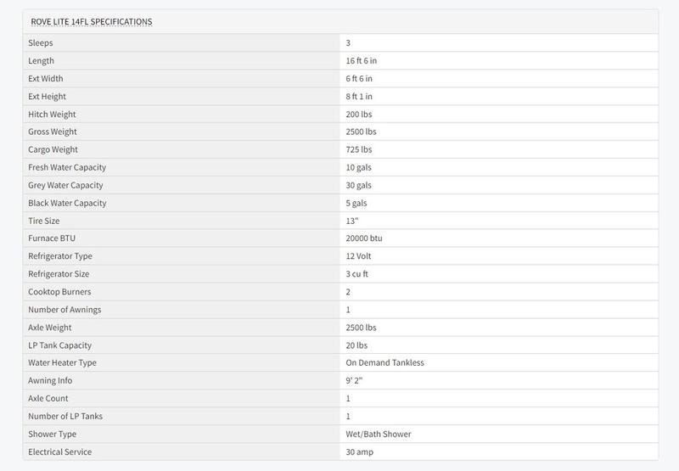This screenshot has height=471, width=679.
Task: Click the LP Tank Capacity label
Action: point(59,345)
